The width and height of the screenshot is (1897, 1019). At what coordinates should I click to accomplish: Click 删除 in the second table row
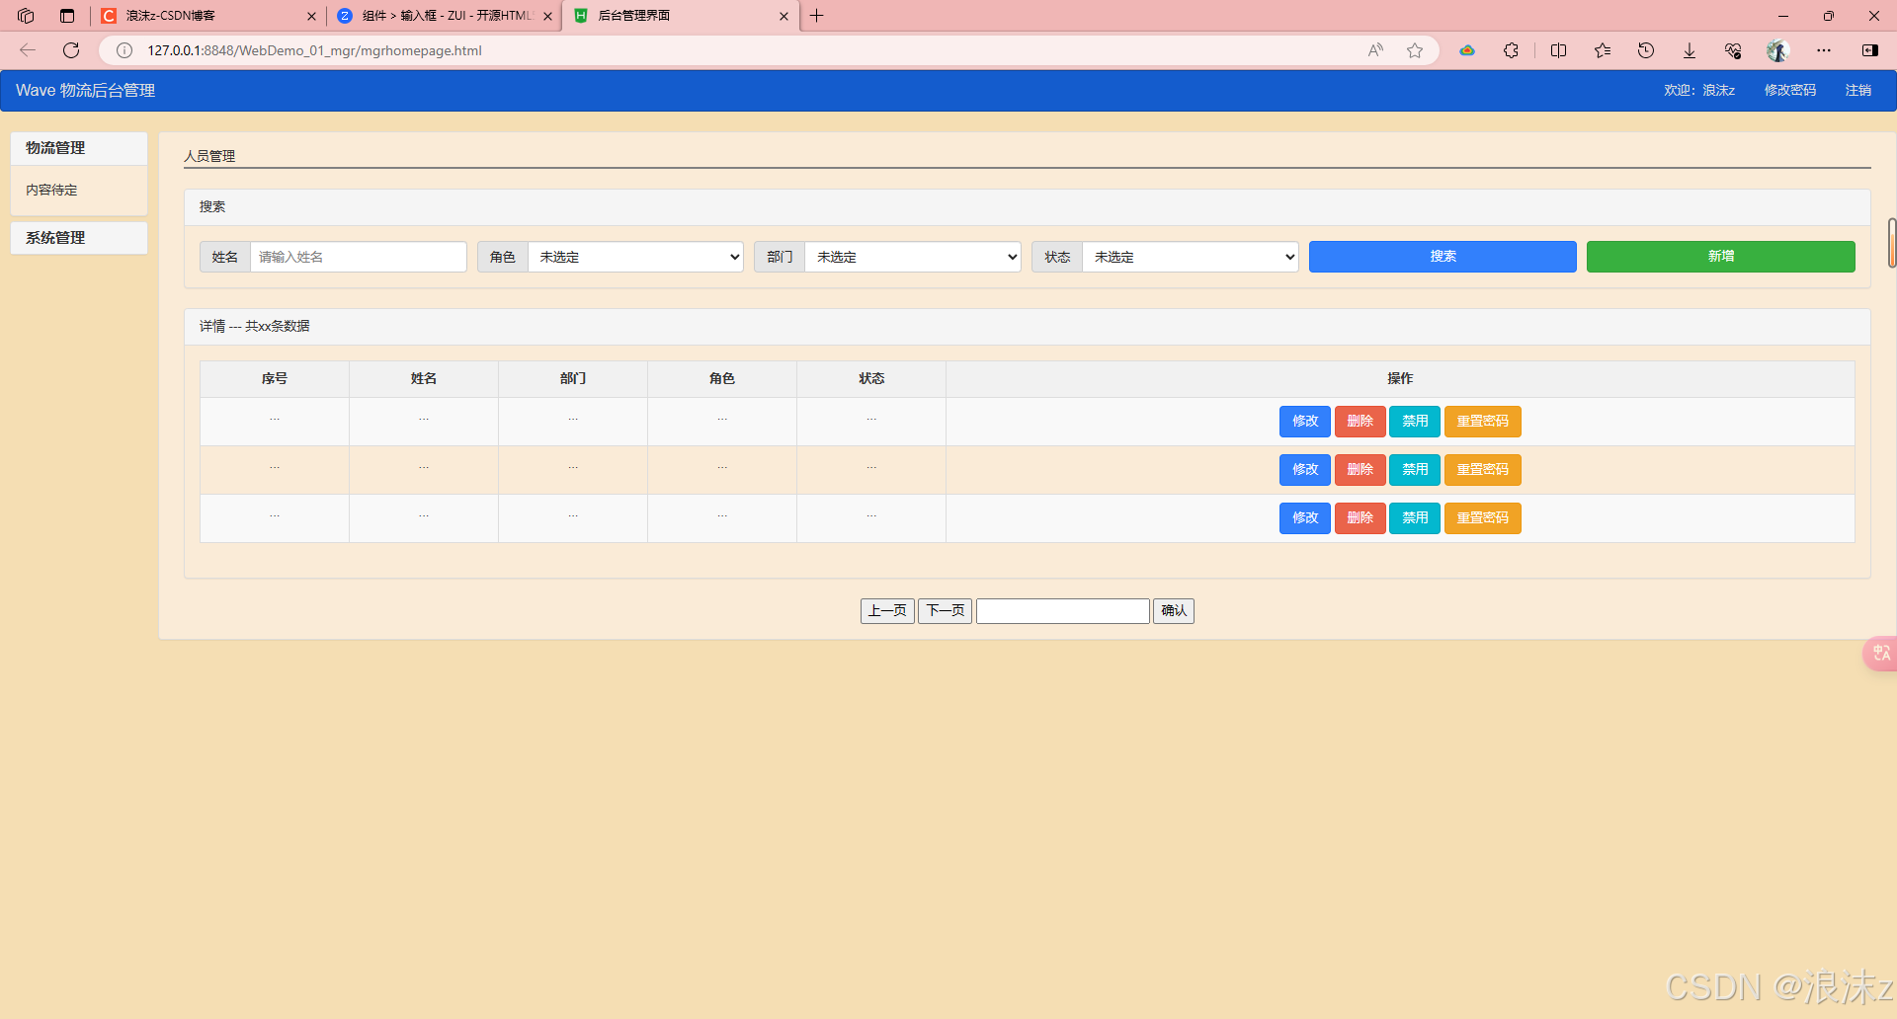point(1360,470)
